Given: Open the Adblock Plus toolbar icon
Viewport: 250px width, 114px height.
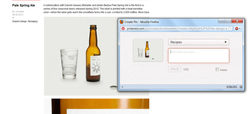Looking at the screenshot, I should coord(237,28).
